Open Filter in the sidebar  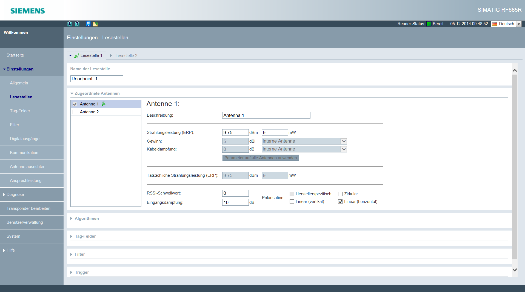(32, 125)
